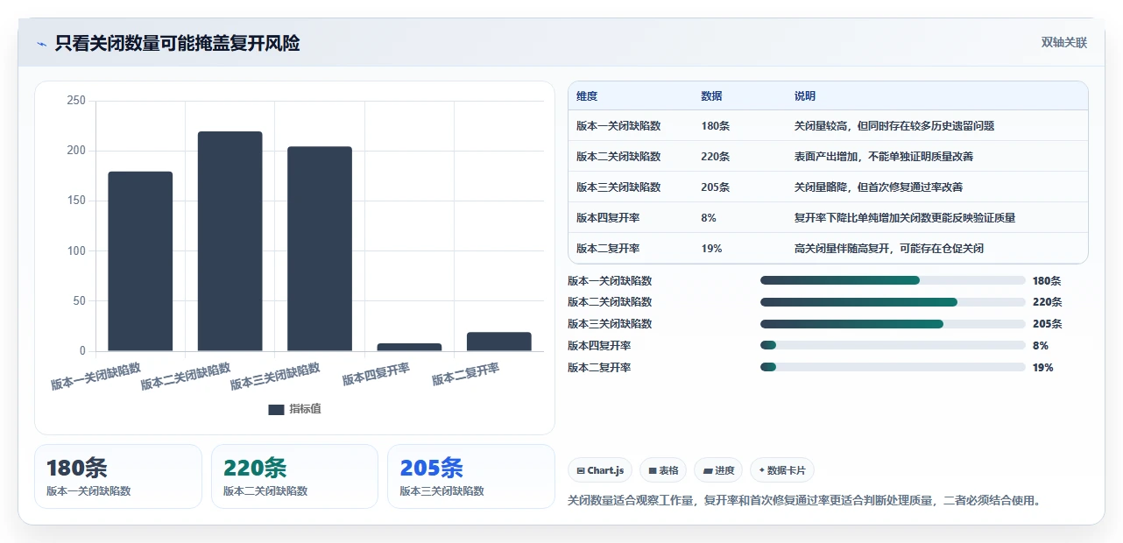Image resolution: width=1123 pixels, height=543 pixels.
Task: Click the 100 y-axis tick label
Action: coord(77,250)
